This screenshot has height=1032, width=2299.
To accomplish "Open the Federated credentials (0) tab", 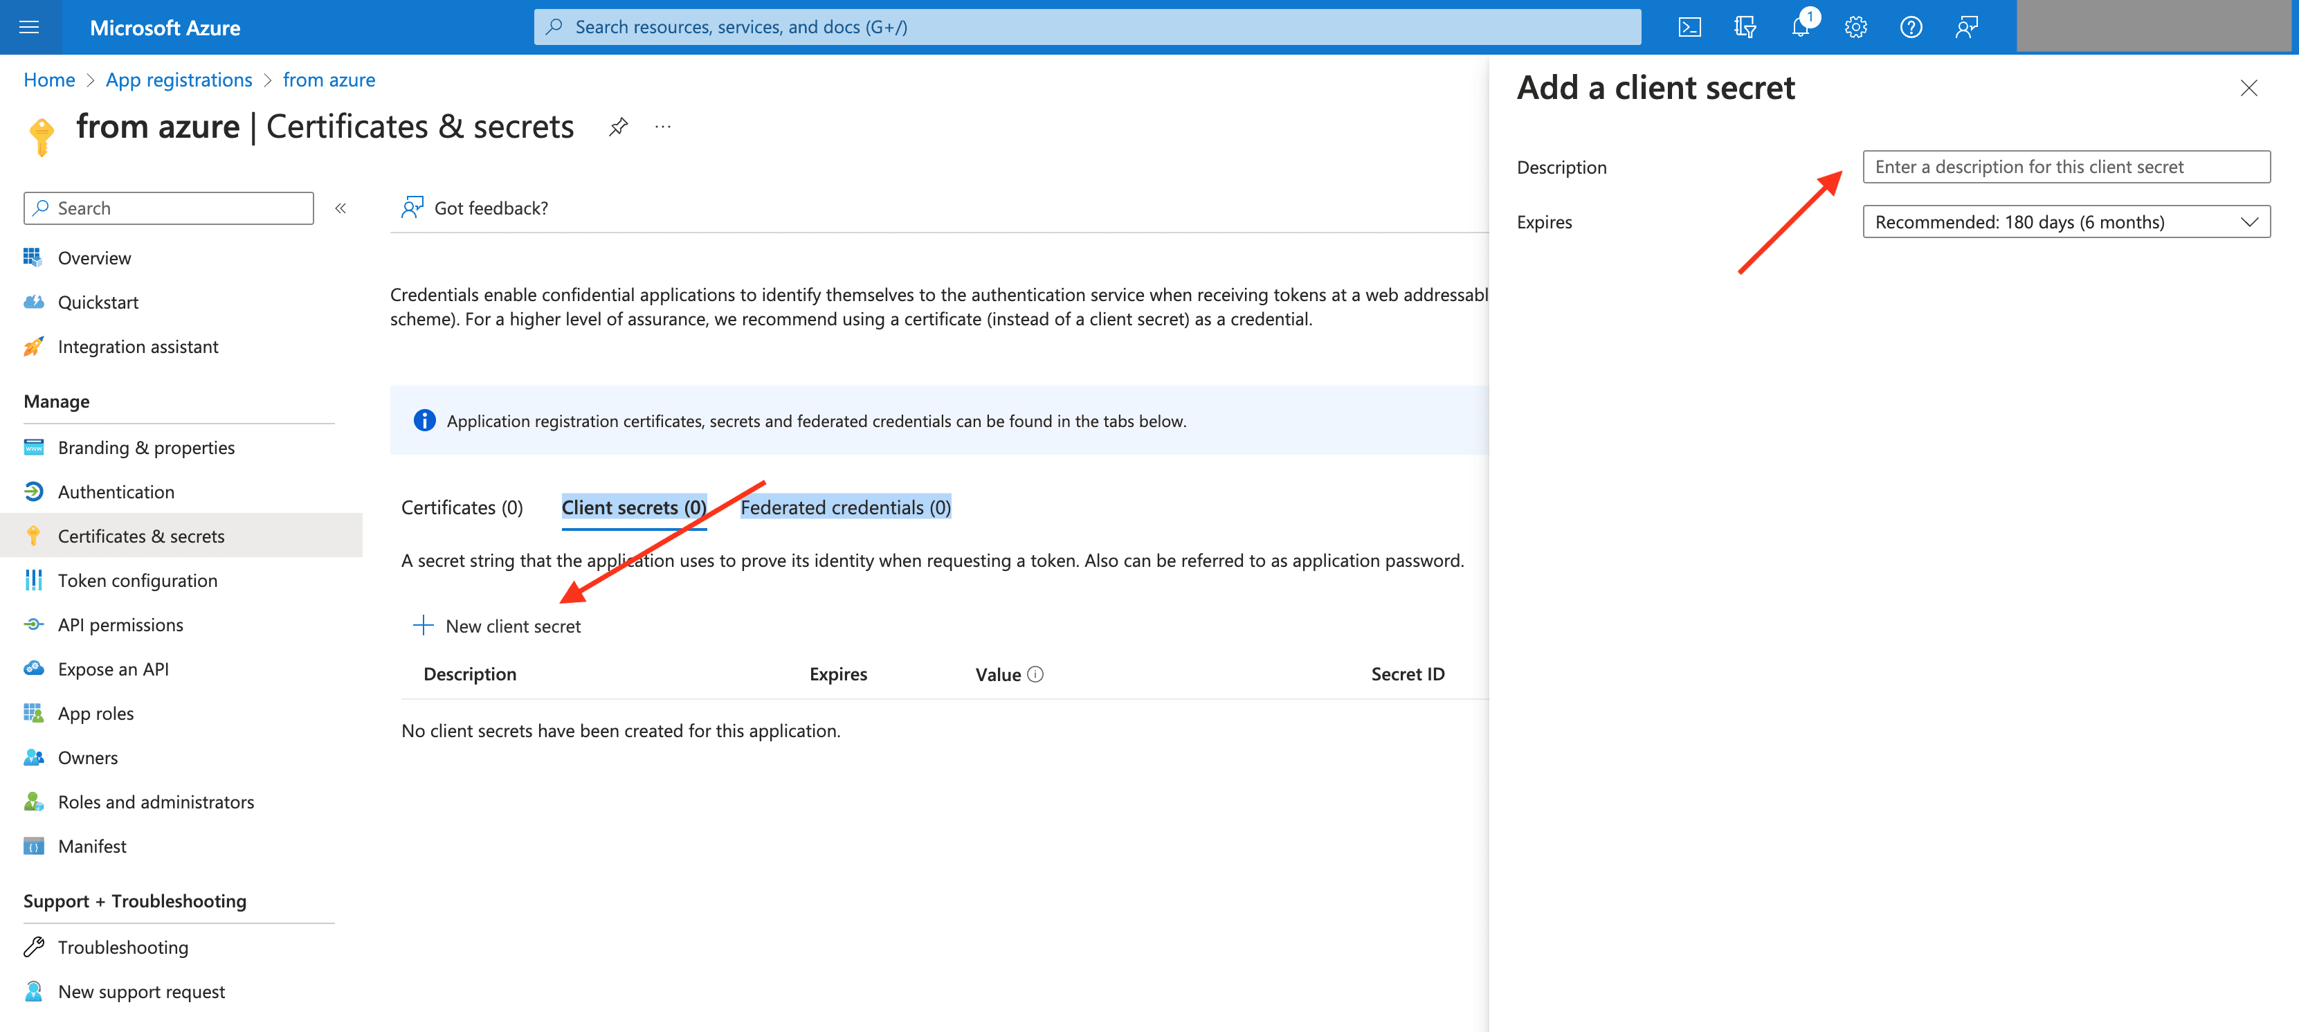I will (845, 507).
